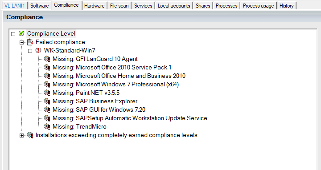
Task: Switch to Local accounts tab
Action: 174,6
